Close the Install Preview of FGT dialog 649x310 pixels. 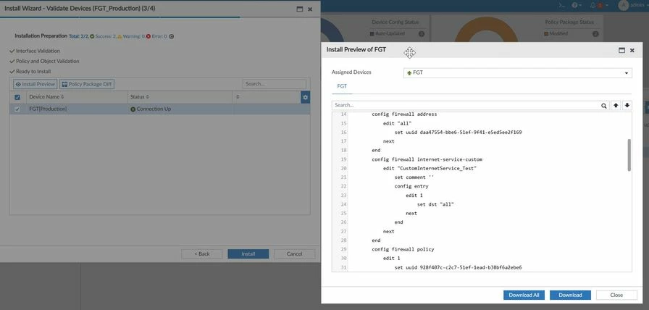[x=632, y=50]
